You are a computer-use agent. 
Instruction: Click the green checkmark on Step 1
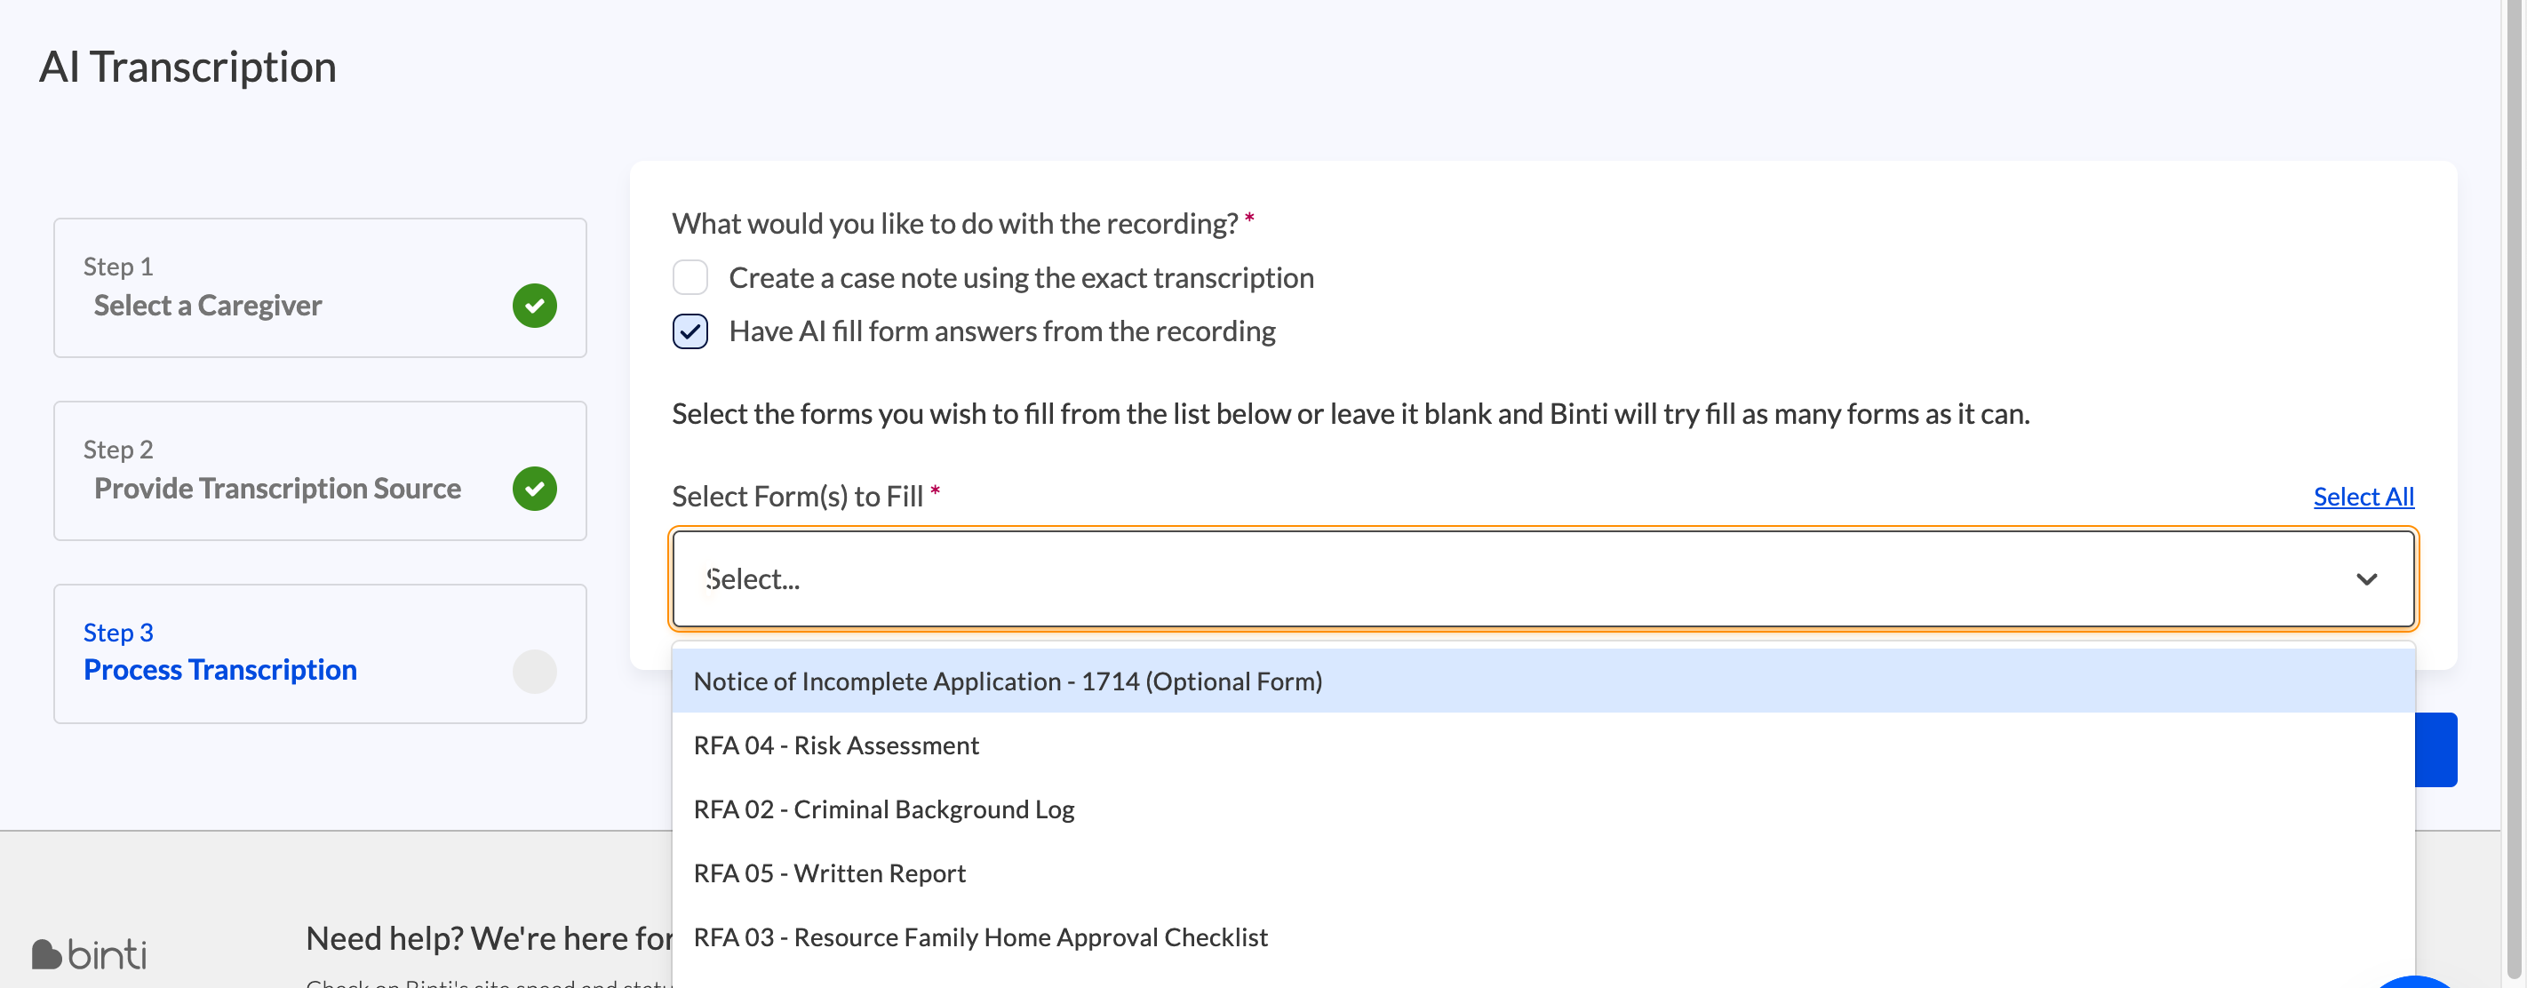535,307
